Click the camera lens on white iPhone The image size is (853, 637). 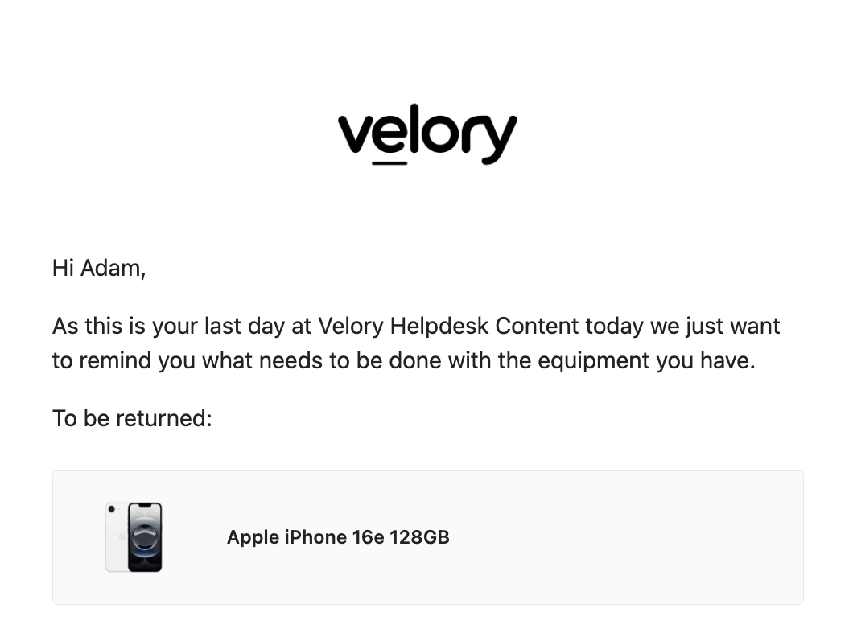click(x=112, y=509)
